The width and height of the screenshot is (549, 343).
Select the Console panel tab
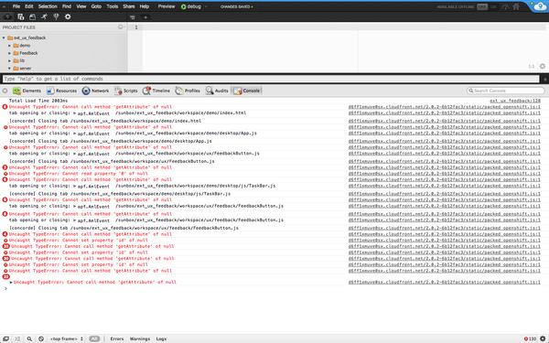click(x=247, y=91)
